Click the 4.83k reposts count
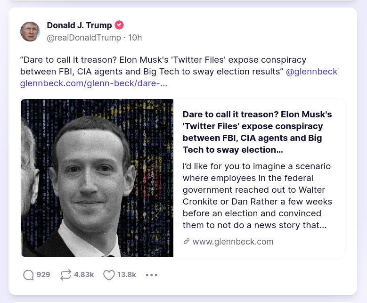 point(84,275)
